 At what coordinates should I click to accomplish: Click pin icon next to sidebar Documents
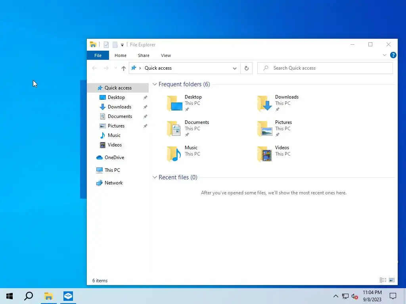145,117
